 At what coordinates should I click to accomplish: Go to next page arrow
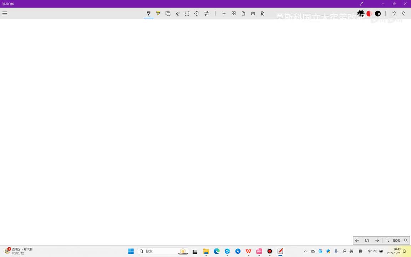(377, 240)
